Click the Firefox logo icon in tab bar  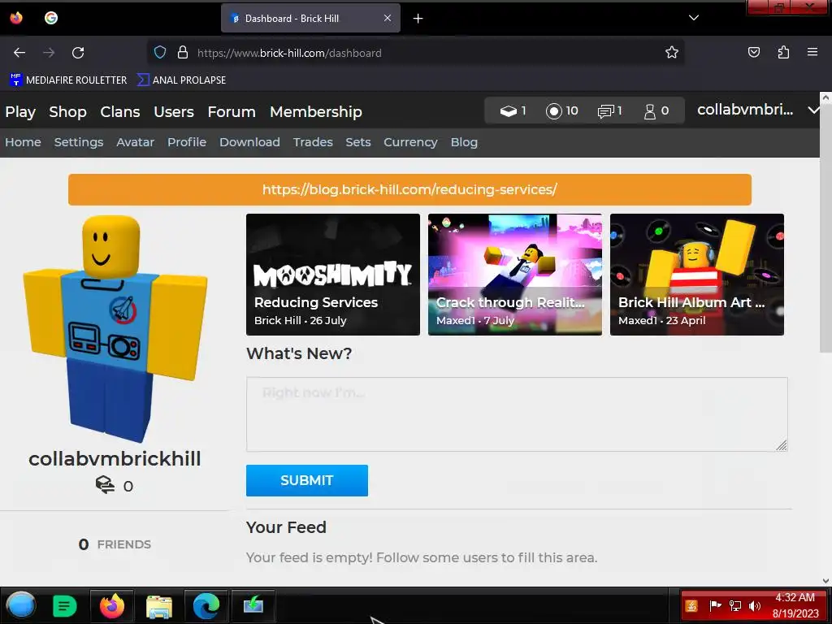point(16,18)
